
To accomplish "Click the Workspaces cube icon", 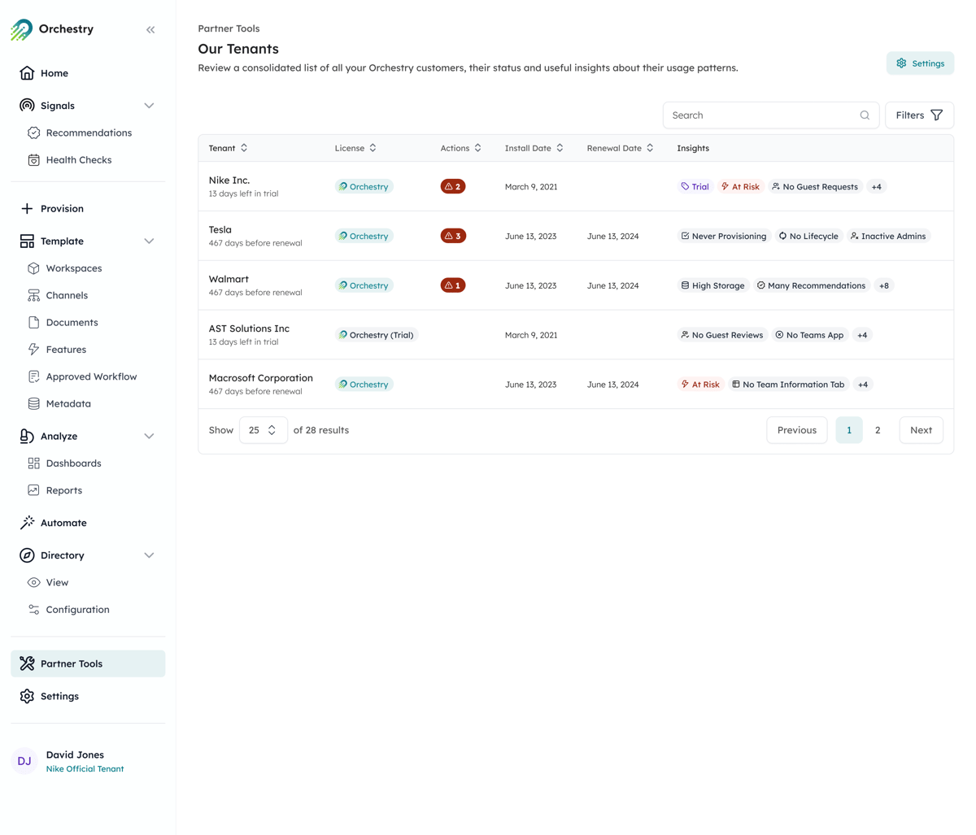I will pos(33,268).
